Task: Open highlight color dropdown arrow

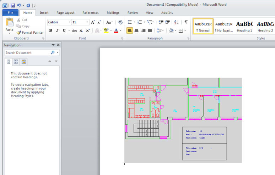Action: pos(111,30)
